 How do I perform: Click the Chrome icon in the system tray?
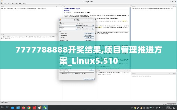tap(135, 108)
